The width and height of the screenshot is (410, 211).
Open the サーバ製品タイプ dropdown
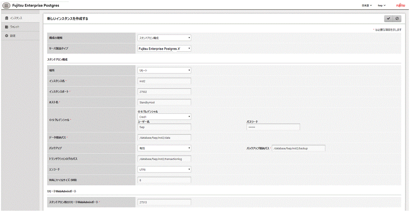(164, 48)
